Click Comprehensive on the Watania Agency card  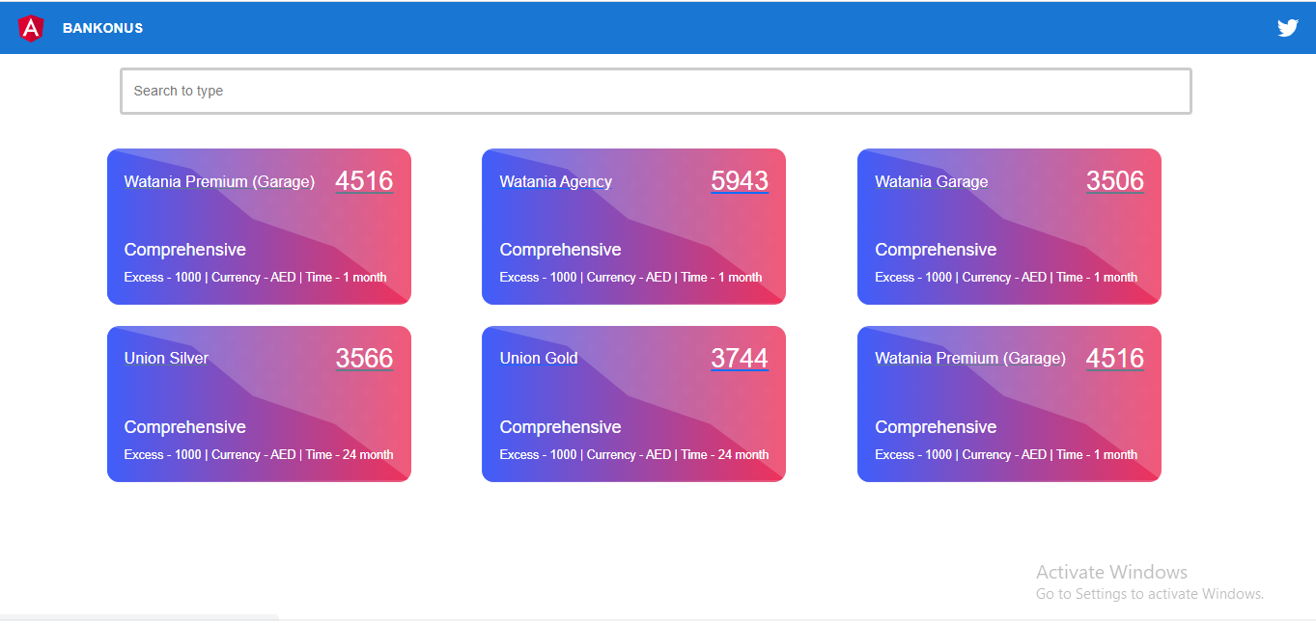560,250
